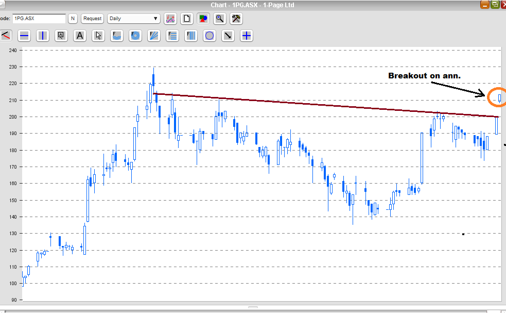Select the Fibonacci arcs tool
Viewport: 506px width, 313px height.
(116, 36)
